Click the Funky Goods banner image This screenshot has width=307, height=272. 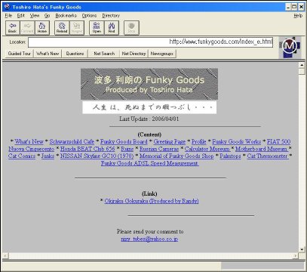[149, 84]
